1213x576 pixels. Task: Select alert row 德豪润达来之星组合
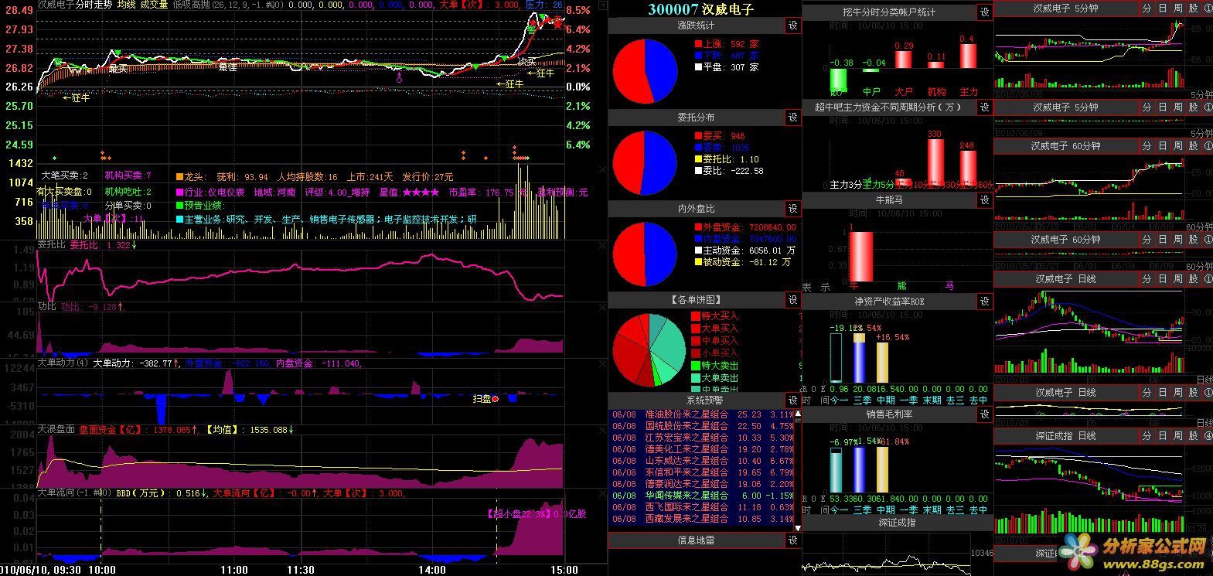point(704,484)
